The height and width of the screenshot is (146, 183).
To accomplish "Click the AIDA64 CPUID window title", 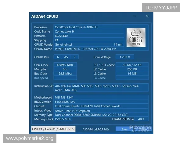I will [45, 16].
